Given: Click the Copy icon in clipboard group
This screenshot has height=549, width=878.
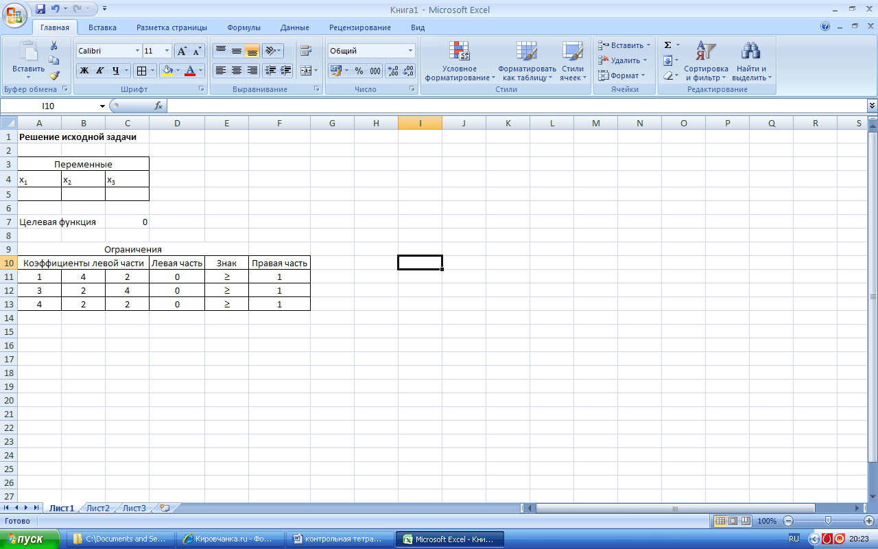Looking at the screenshot, I should [x=54, y=60].
